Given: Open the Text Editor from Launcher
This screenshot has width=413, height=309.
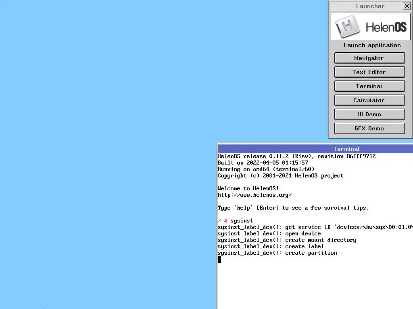Looking at the screenshot, I should pos(369,72).
